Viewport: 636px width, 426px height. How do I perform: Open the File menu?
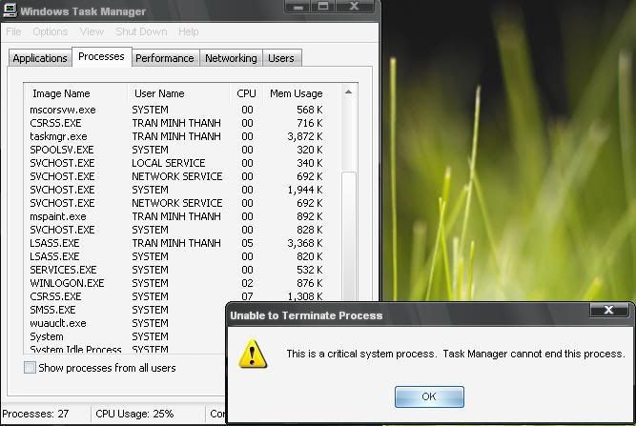13,31
